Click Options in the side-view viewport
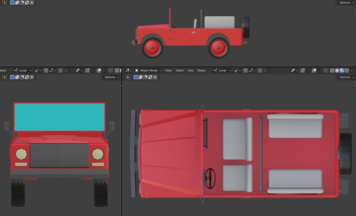356x216 pixels. [x=346, y=3]
